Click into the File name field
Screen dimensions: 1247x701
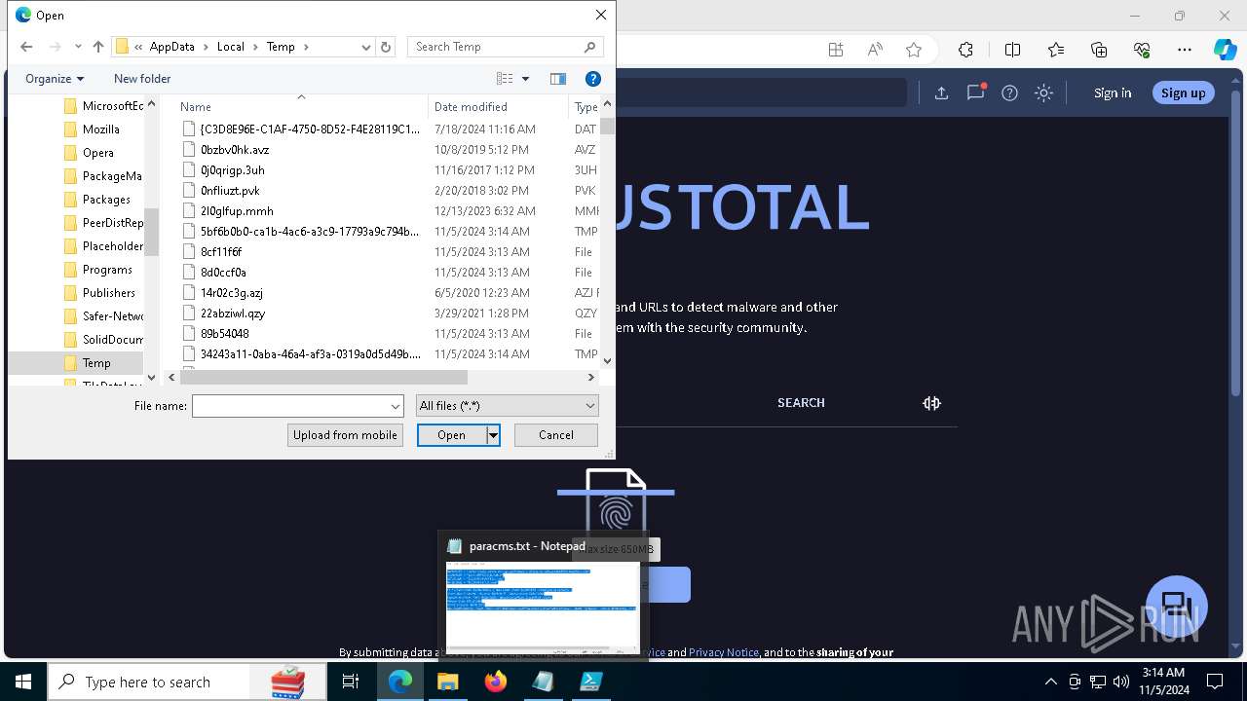(290, 406)
